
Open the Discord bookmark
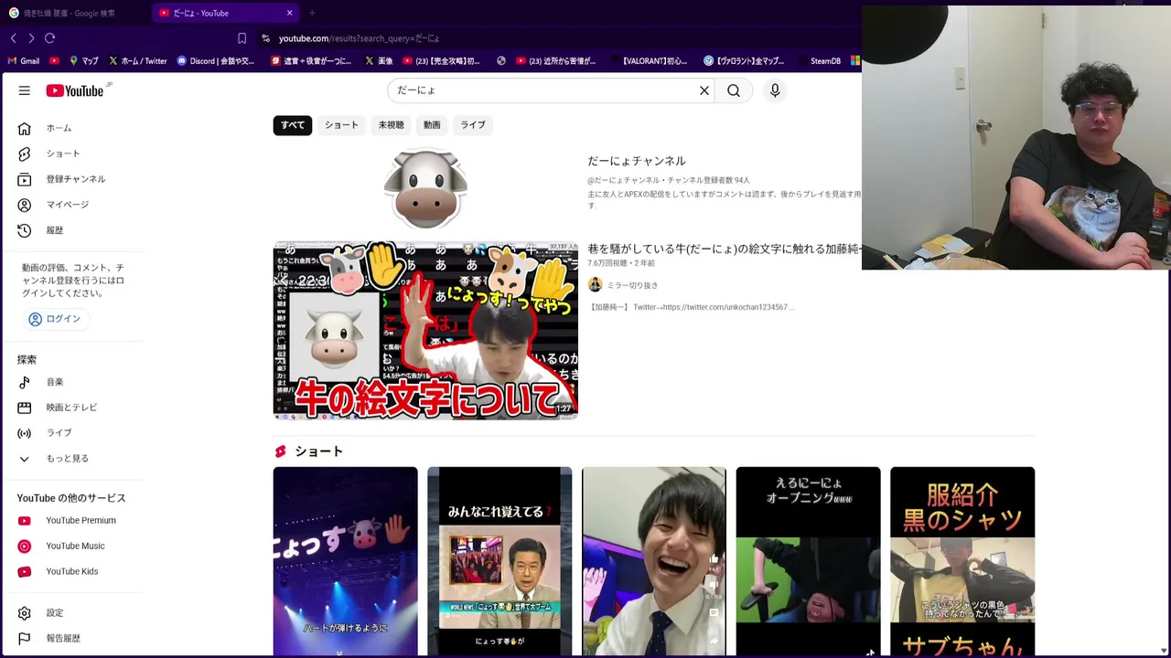[216, 61]
